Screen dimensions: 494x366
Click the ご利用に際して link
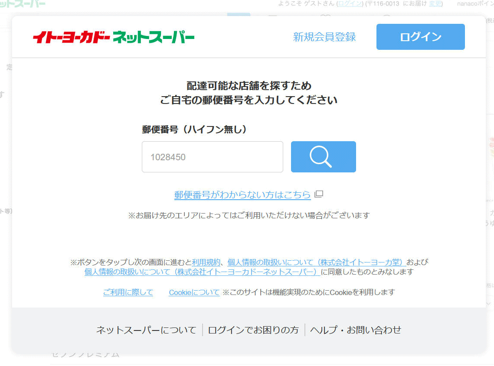[128, 292]
